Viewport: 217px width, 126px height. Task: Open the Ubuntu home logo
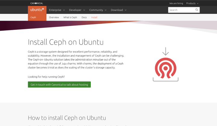[x=37, y=10]
